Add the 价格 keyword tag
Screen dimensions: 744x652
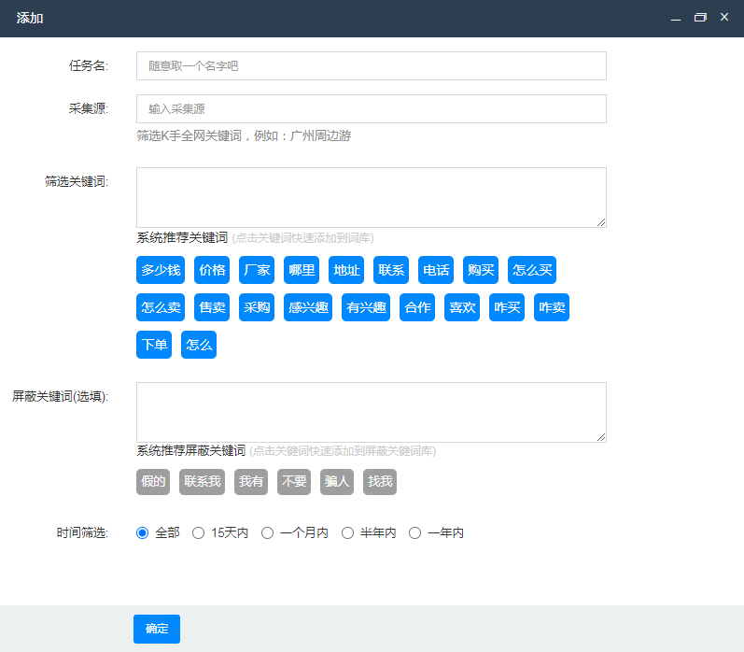[212, 270]
